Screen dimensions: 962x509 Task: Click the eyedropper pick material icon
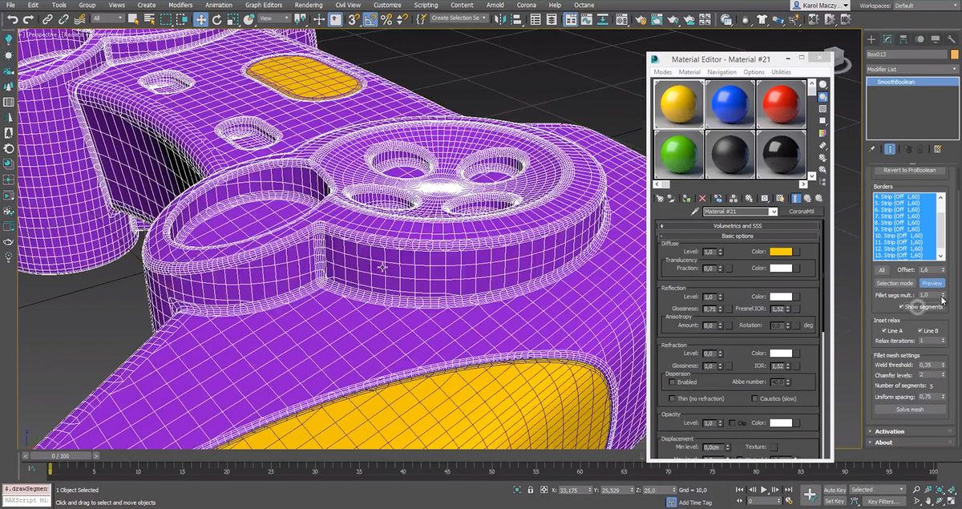697,211
